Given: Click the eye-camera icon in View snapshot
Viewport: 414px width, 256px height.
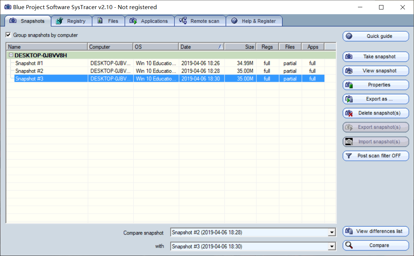Looking at the screenshot, I should 349,71.
